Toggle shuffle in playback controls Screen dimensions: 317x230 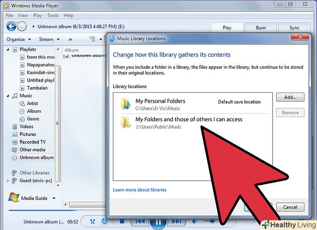coord(93,221)
